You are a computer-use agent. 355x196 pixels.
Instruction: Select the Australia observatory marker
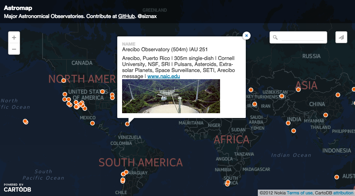pos(337,177)
